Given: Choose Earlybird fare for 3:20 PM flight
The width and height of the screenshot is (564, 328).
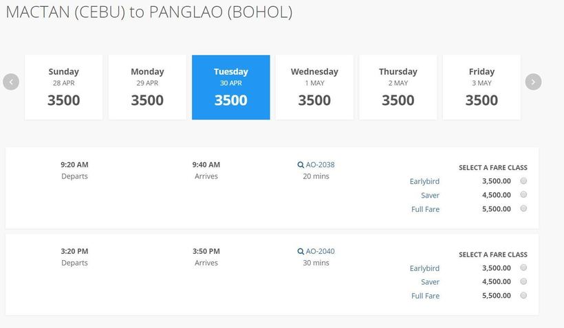Looking at the screenshot, I should 523,268.
